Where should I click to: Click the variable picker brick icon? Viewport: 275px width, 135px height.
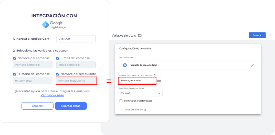159,81
